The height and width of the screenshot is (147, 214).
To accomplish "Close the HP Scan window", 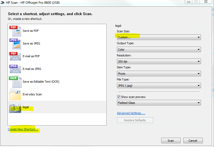I will point(206,2).
